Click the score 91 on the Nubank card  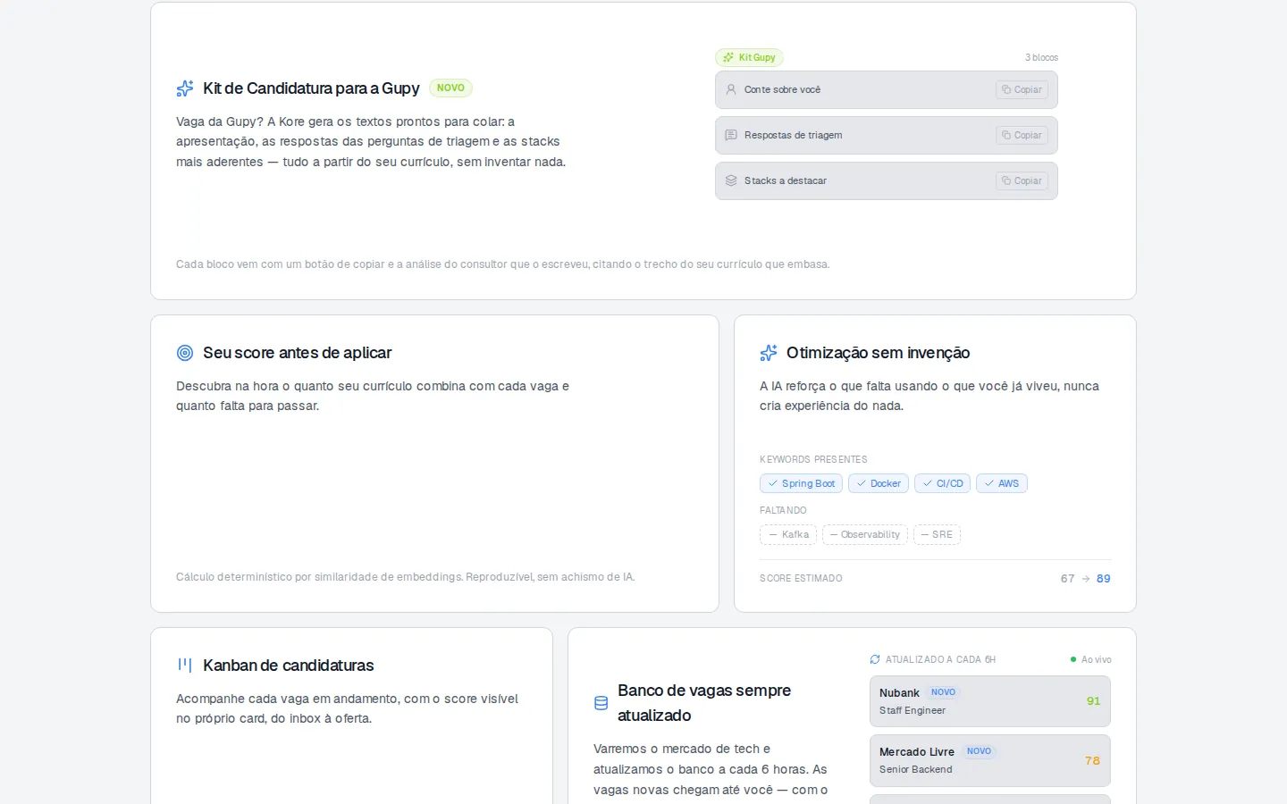pos(1093,701)
